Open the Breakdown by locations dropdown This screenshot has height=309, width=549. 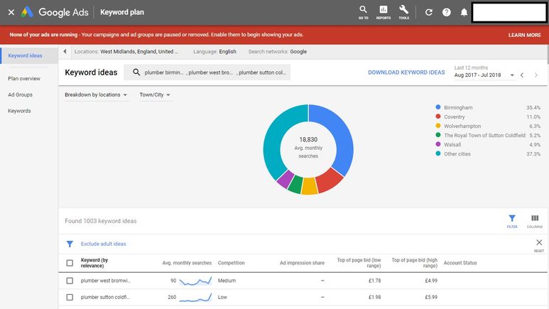(x=96, y=95)
